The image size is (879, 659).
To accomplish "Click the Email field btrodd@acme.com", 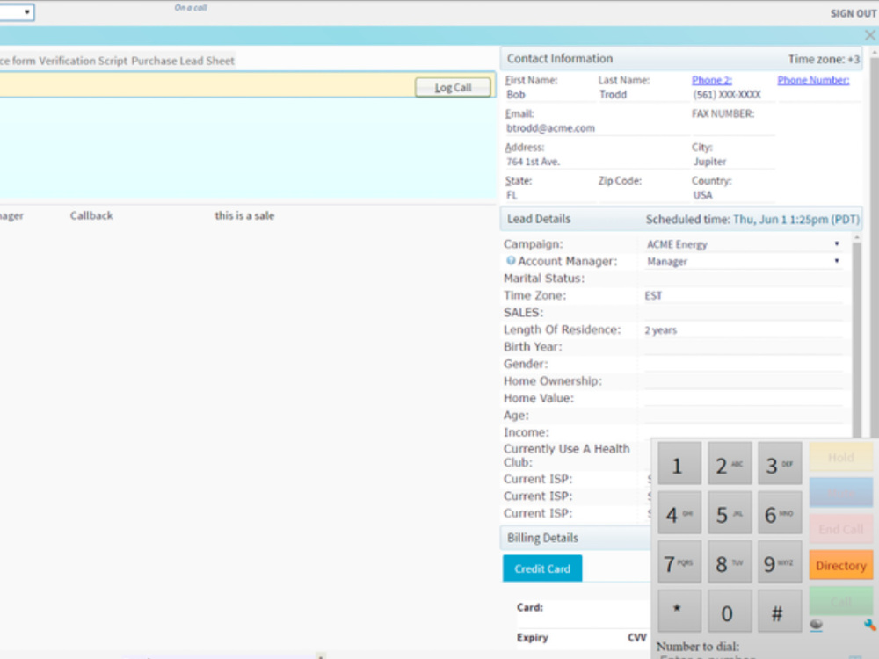I will (596, 128).
